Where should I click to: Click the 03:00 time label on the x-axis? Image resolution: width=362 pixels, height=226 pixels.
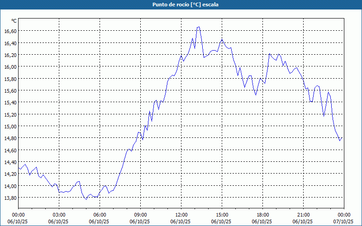(x=59, y=215)
